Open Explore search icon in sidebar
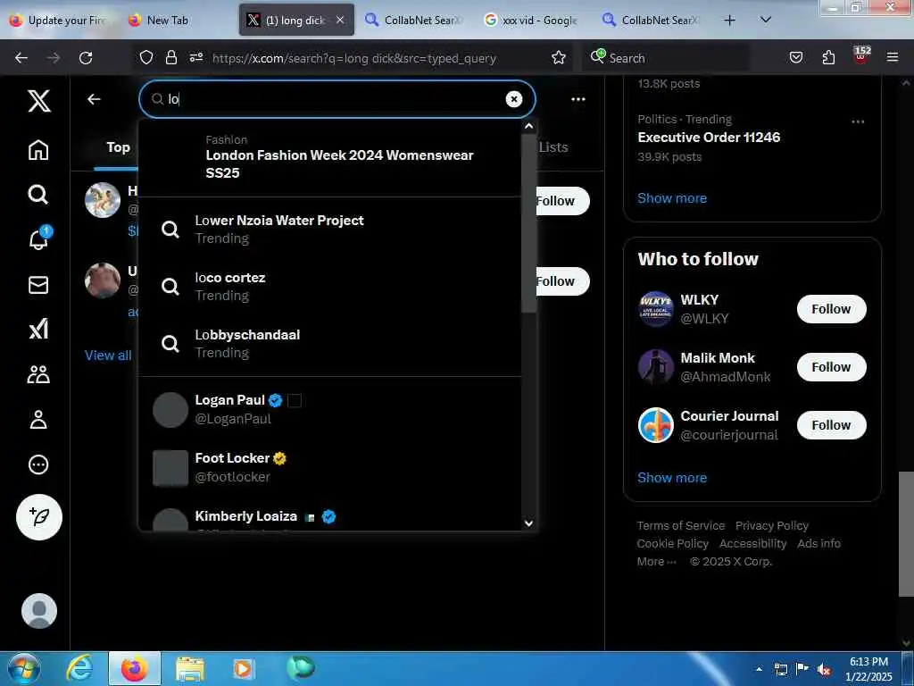 click(38, 194)
